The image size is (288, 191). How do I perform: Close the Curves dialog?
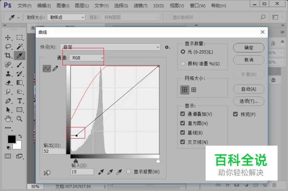click(x=263, y=32)
